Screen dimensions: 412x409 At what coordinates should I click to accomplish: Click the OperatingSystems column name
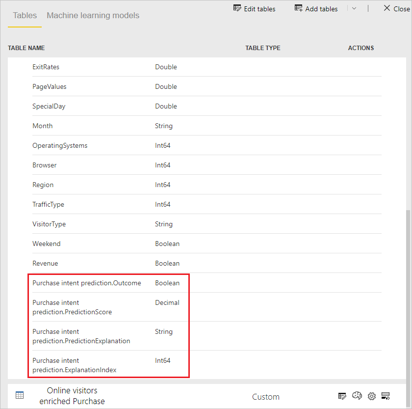(x=60, y=145)
